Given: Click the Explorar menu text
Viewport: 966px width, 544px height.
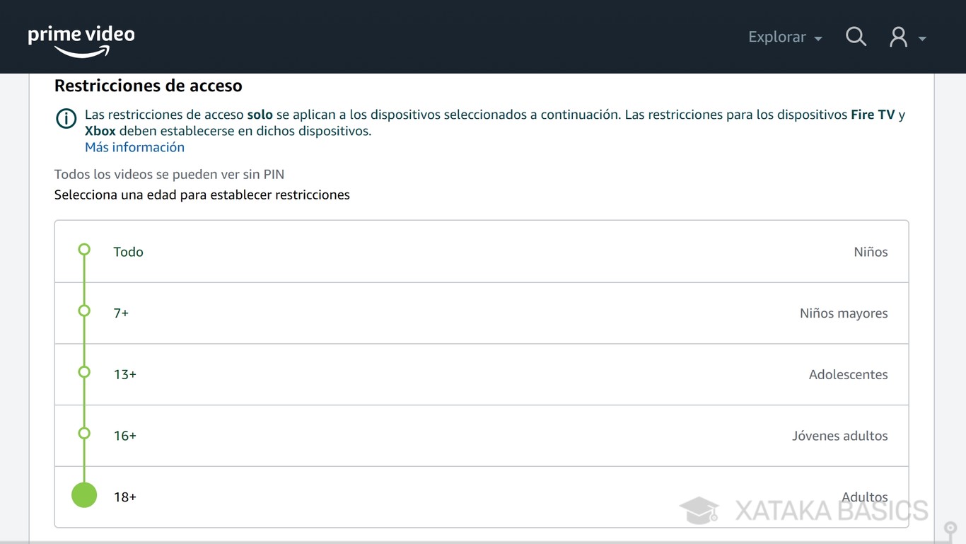Looking at the screenshot, I should [x=776, y=37].
